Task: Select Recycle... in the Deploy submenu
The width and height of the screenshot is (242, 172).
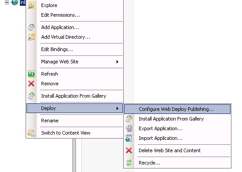Action: click(x=178, y=163)
